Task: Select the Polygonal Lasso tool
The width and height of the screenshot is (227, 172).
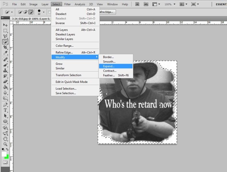Action: pos(5,36)
